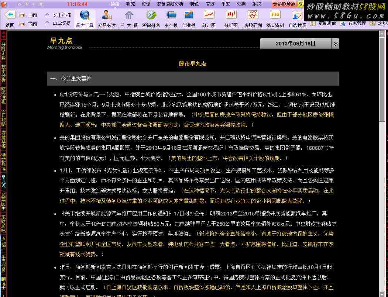388x297 pixels.
Task: Click the 2013年09月18日 date field
Action: point(296,44)
